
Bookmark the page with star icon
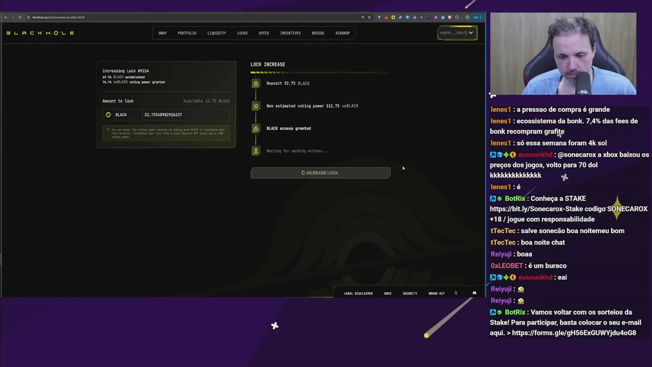369,17
